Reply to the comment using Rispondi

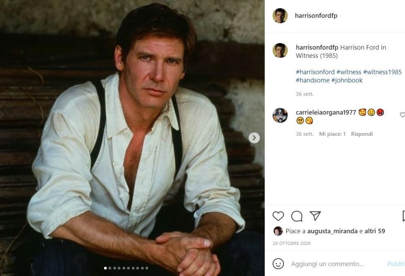pyautogui.click(x=362, y=134)
